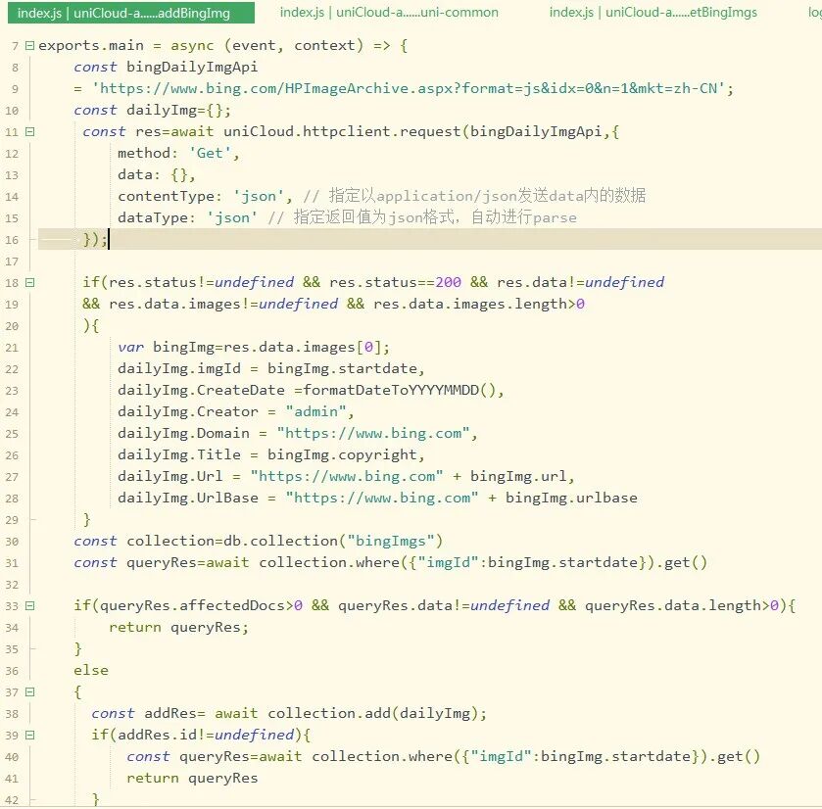Click the "admin" string on line 24
This screenshot has height=809, width=822.
pyautogui.click(x=315, y=411)
